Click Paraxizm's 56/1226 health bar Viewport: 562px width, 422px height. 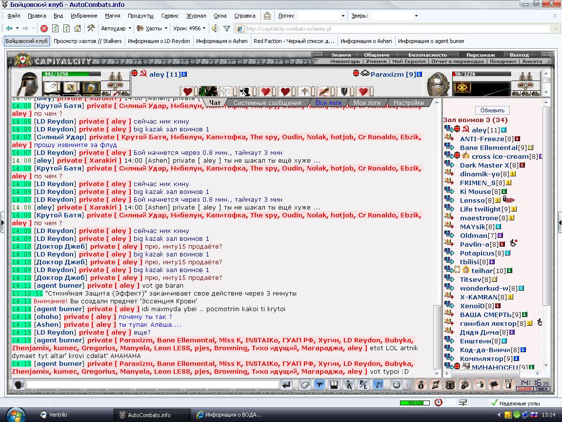click(x=482, y=74)
